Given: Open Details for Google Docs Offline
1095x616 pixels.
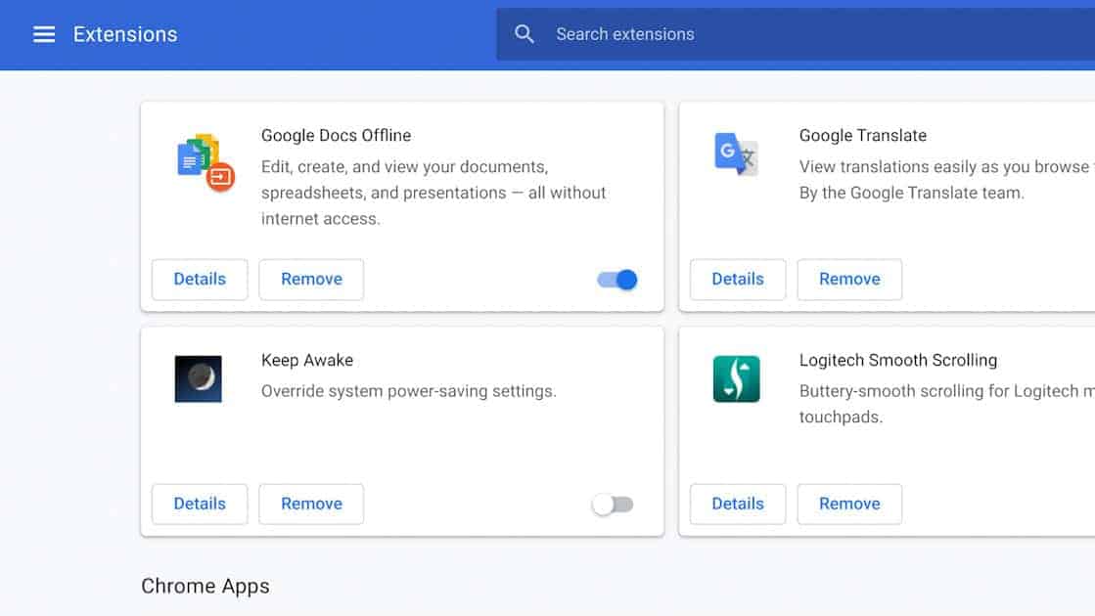Looking at the screenshot, I should (x=199, y=280).
